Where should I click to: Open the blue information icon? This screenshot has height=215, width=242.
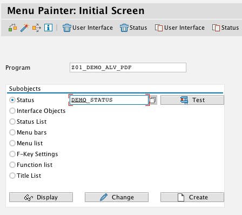(49, 28)
